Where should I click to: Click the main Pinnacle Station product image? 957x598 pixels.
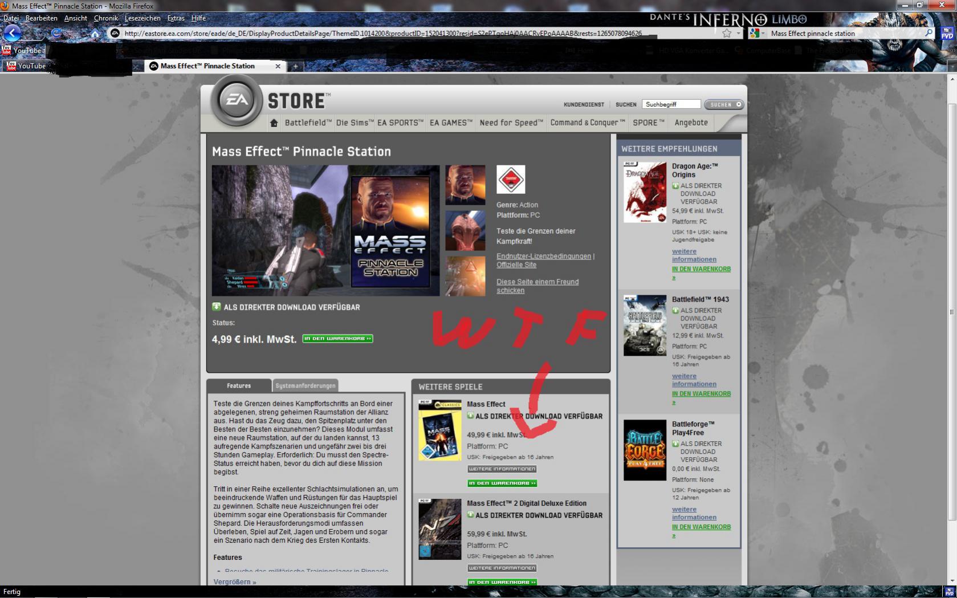pos(325,230)
